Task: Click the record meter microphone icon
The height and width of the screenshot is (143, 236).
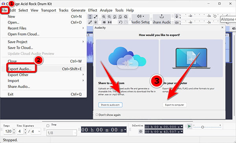Action: pos(177,16)
